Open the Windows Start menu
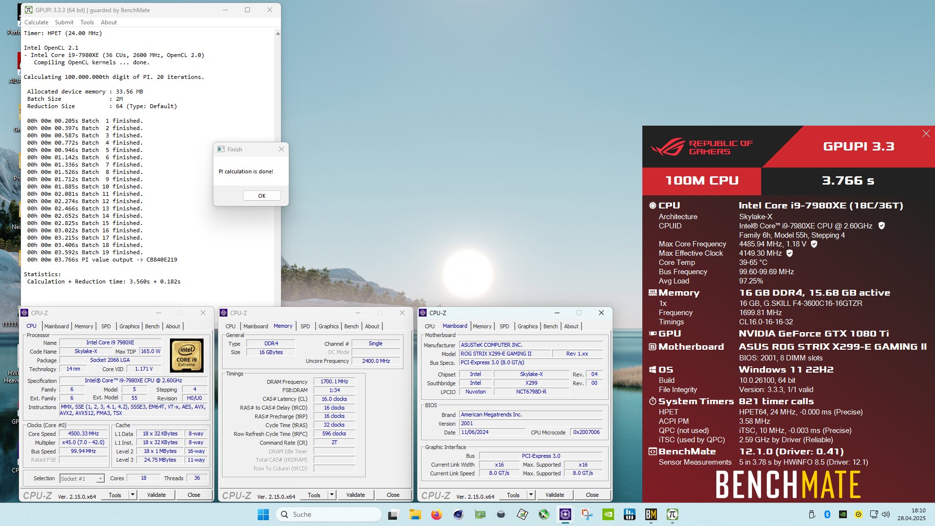935x526 pixels. pyautogui.click(x=263, y=514)
